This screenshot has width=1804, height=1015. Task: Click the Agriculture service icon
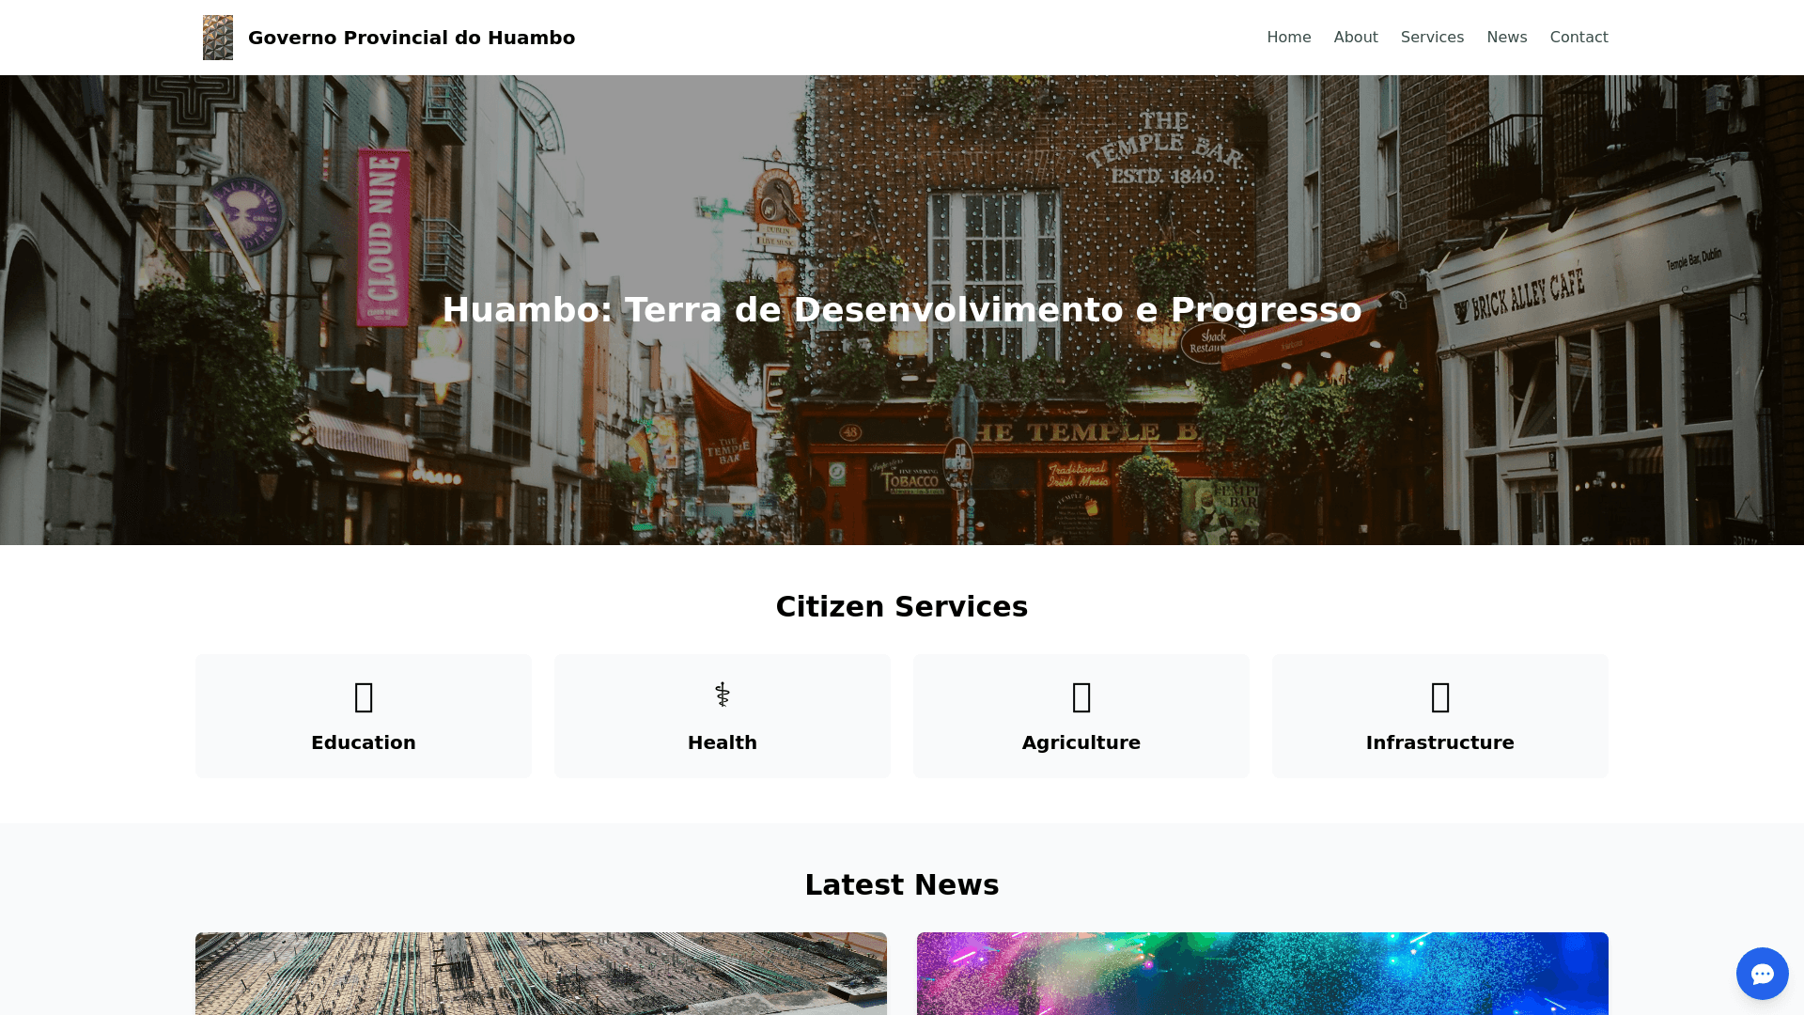coord(1081,697)
